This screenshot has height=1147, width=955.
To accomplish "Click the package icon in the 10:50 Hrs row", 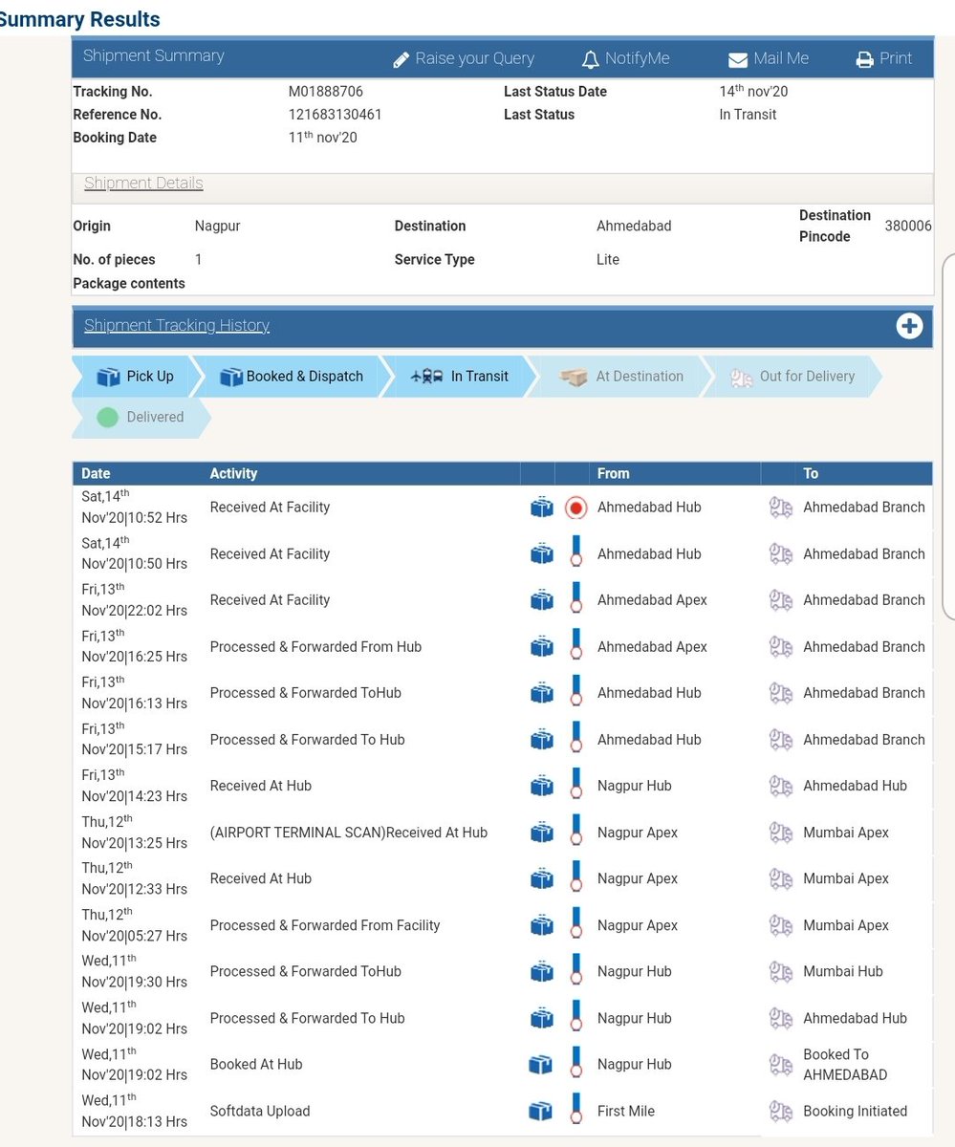I will [542, 554].
